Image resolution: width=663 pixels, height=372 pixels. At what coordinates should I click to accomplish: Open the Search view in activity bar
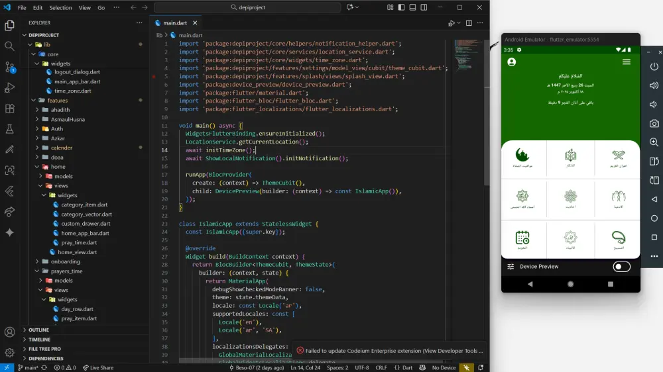click(x=10, y=46)
